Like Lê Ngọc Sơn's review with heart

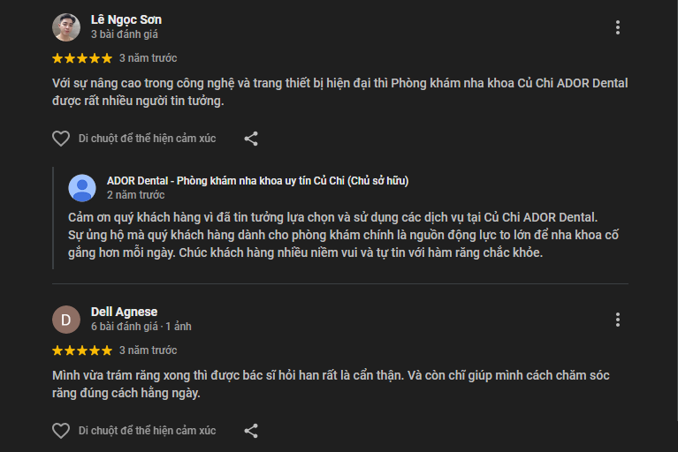(x=61, y=139)
